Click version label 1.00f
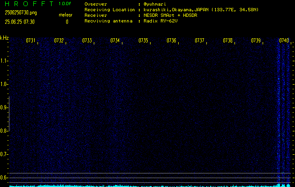The width and height of the screenshot is (295, 187). tap(65, 4)
